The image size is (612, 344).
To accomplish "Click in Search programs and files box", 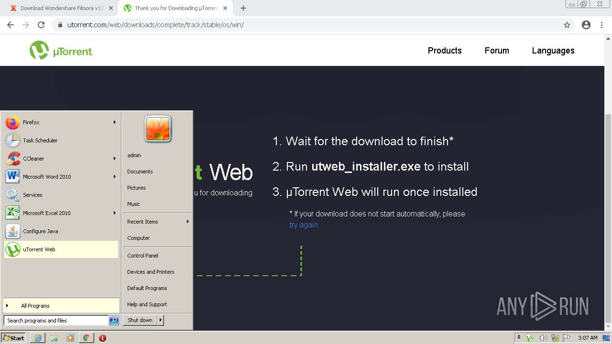I will tap(56, 321).
